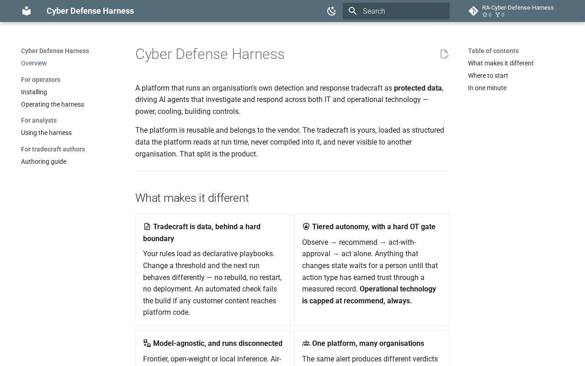Screen dimensions: 585x366
Task: Jump to In one minute section
Action: click(x=487, y=88)
